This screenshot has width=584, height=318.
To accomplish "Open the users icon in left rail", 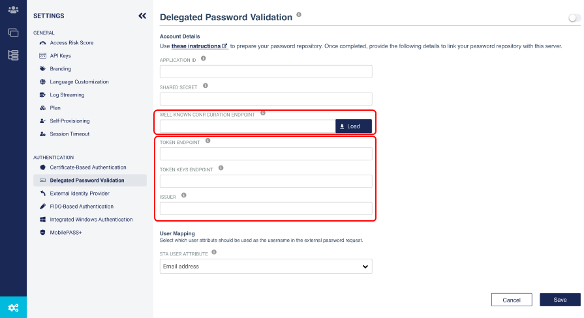I will tap(14, 10).
